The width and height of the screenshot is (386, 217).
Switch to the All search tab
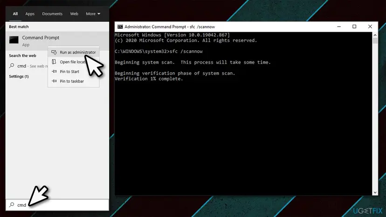pos(15,14)
